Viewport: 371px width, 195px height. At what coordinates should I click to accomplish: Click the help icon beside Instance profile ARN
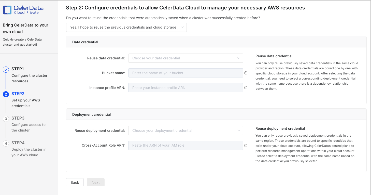246,88
